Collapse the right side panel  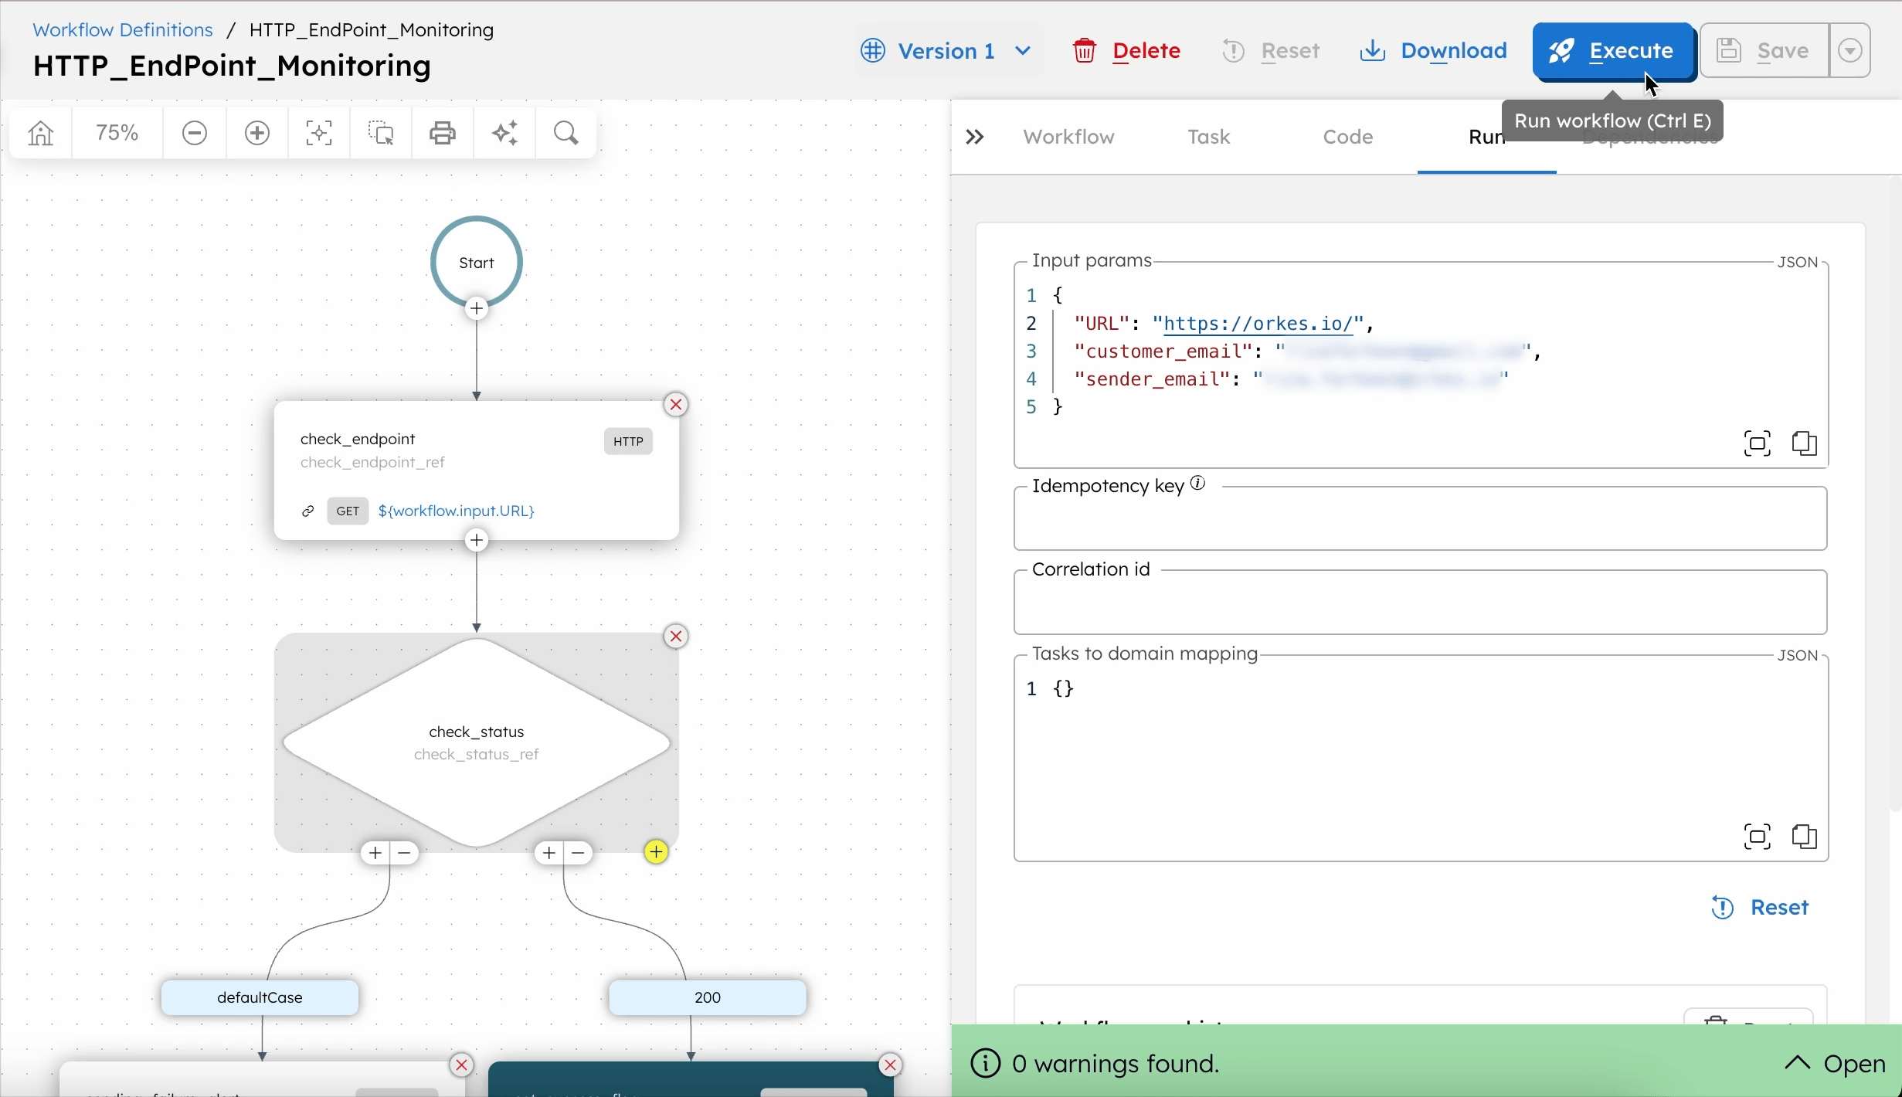click(975, 137)
